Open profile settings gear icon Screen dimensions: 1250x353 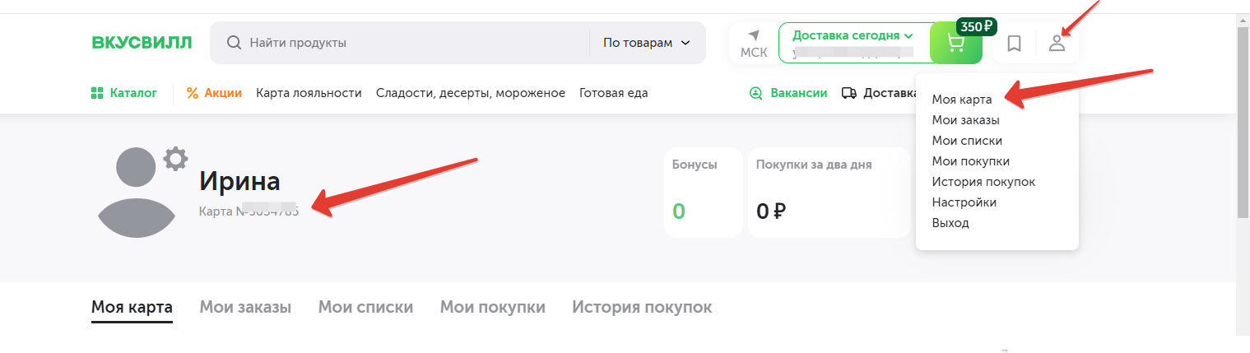coord(175,157)
